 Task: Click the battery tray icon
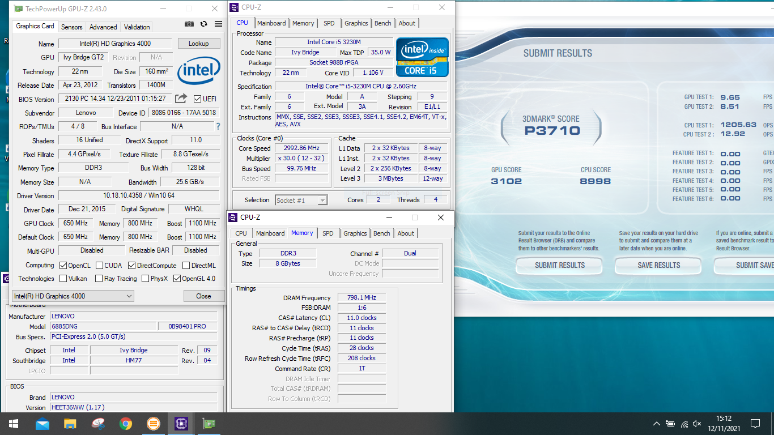[x=670, y=424]
